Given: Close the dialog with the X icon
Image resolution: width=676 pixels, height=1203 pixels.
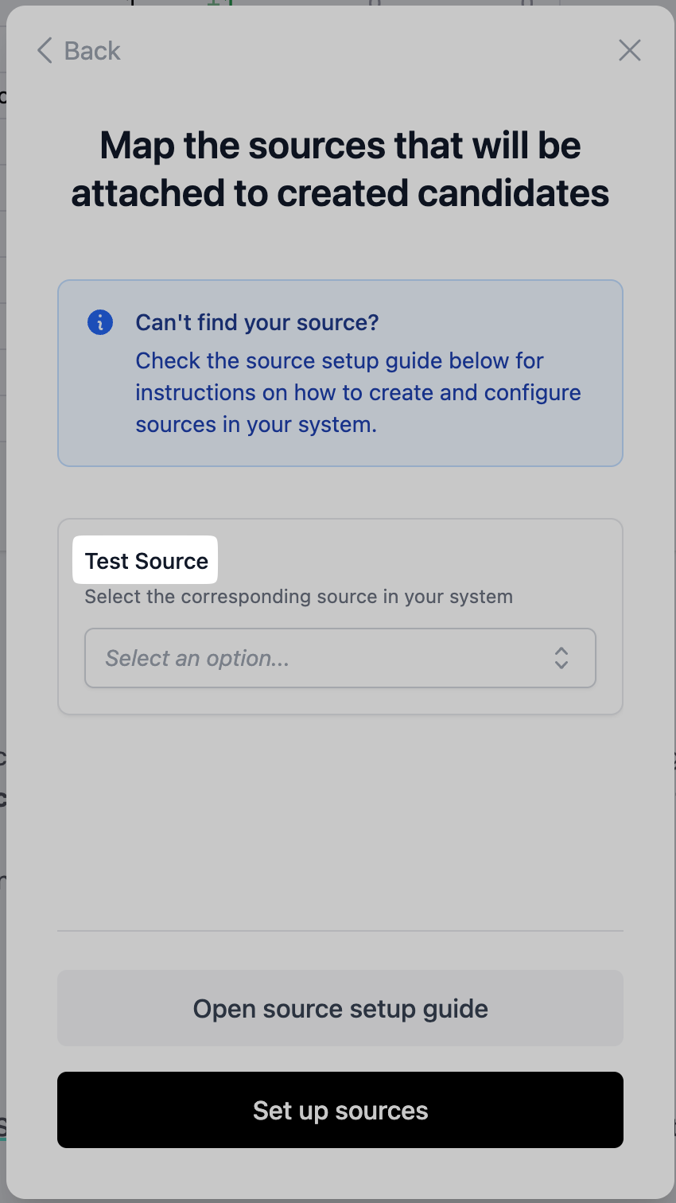Looking at the screenshot, I should click(629, 50).
